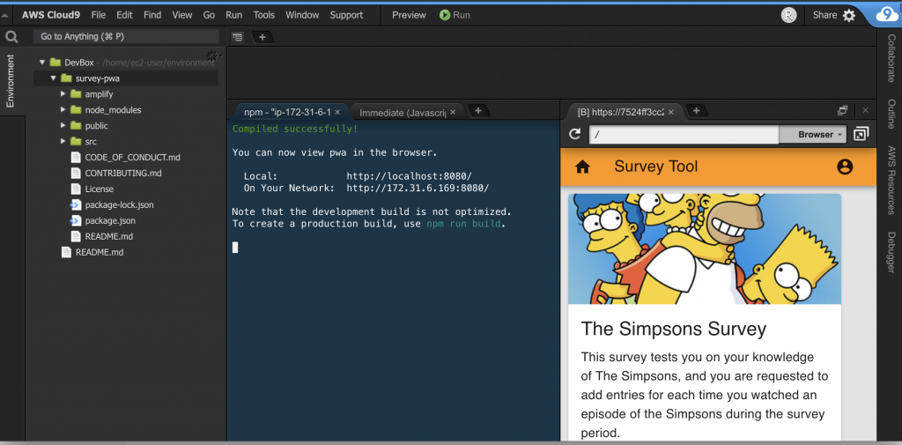Screen dimensions: 902x445
Task: Click the file tree settings gear
Action: pos(211,56)
